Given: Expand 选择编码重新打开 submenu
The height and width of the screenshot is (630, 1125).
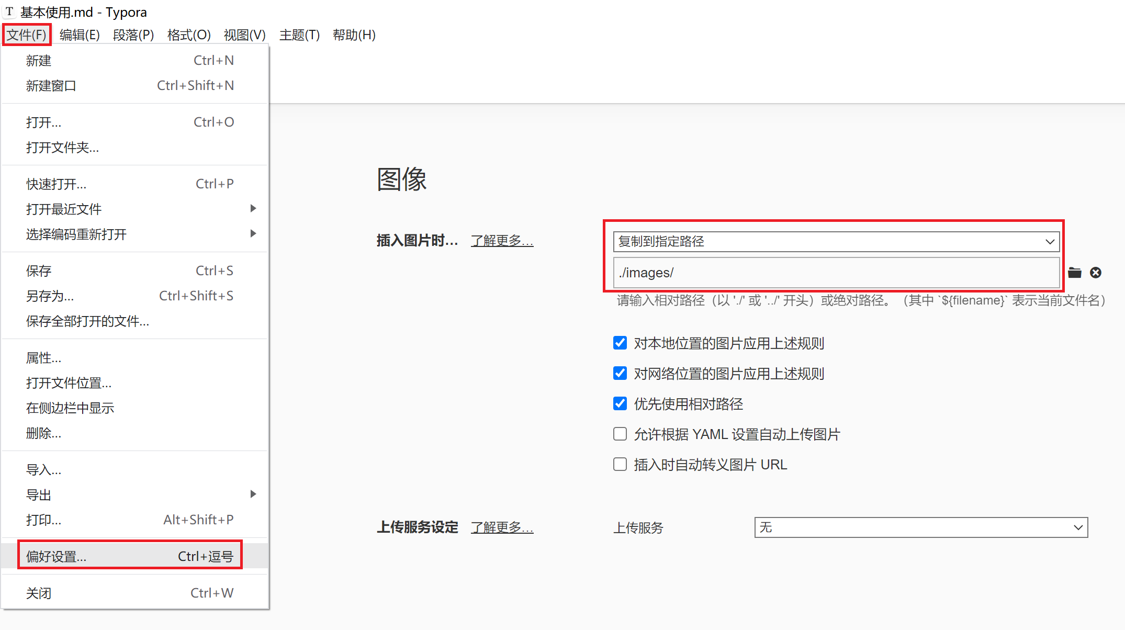Looking at the screenshot, I should tap(135, 234).
